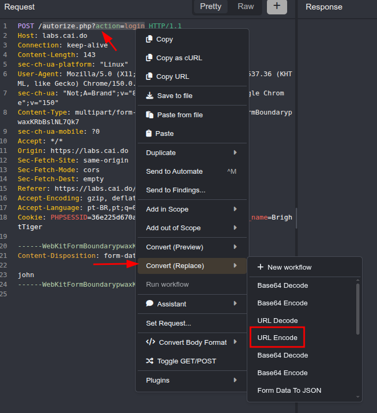Click the disabled Run workflow entry

(x=192, y=285)
